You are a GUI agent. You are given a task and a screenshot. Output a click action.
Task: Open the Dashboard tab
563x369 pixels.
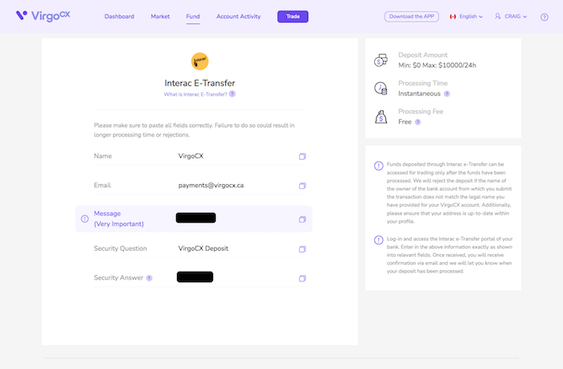(x=119, y=17)
